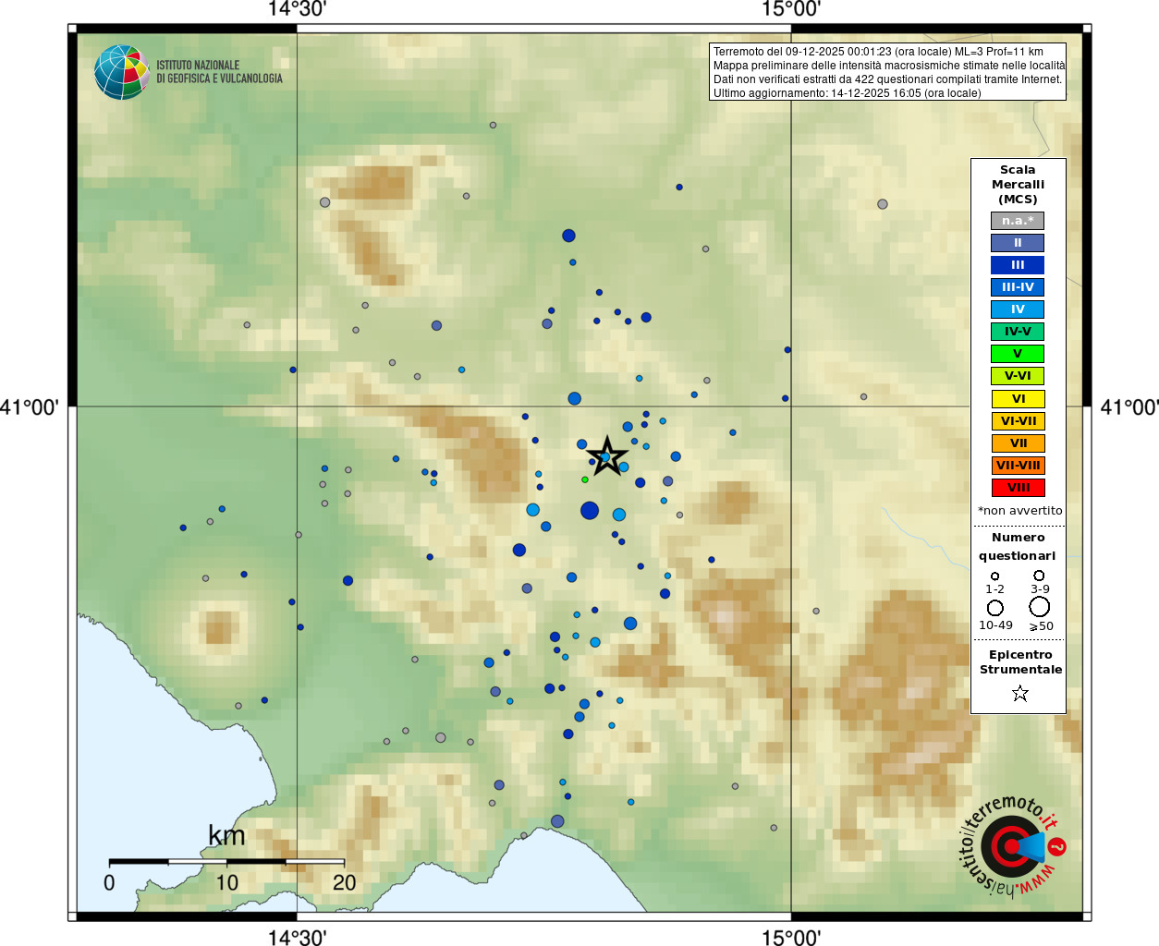Click the 'Ultimo aggiornamento' line
This screenshot has height=946, width=1159.
click(847, 93)
